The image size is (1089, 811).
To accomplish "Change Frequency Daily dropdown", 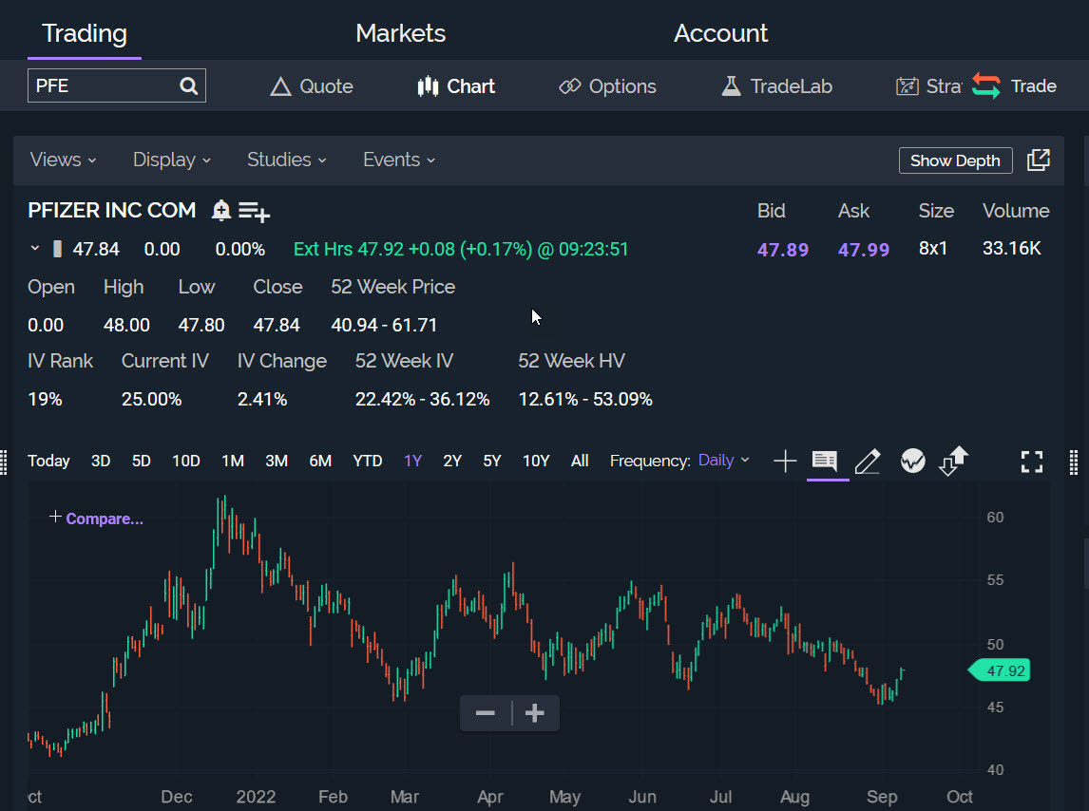I will tap(724, 461).
